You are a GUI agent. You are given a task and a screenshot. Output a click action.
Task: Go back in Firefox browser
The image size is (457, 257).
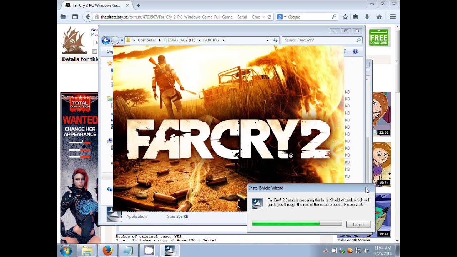88,17
